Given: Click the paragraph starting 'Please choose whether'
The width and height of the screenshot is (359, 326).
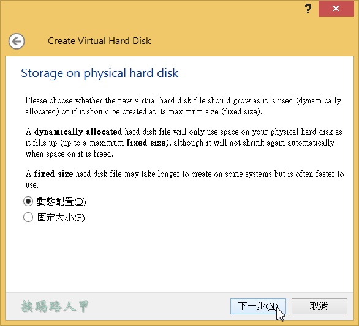Looking at the screenshot, I should [183, 106].
